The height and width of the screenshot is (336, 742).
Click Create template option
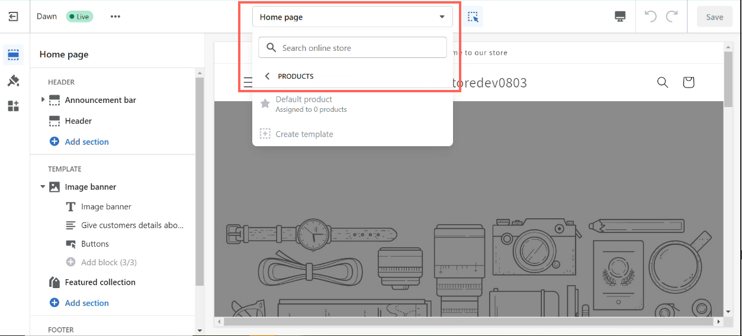click(304, 134)
